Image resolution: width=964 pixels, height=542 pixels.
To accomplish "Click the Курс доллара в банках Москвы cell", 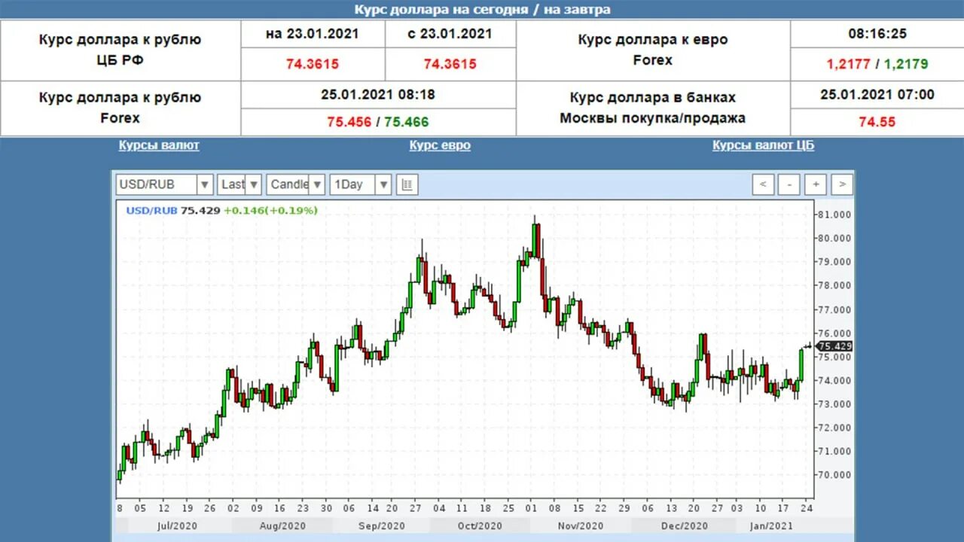I will coord(653,108).
